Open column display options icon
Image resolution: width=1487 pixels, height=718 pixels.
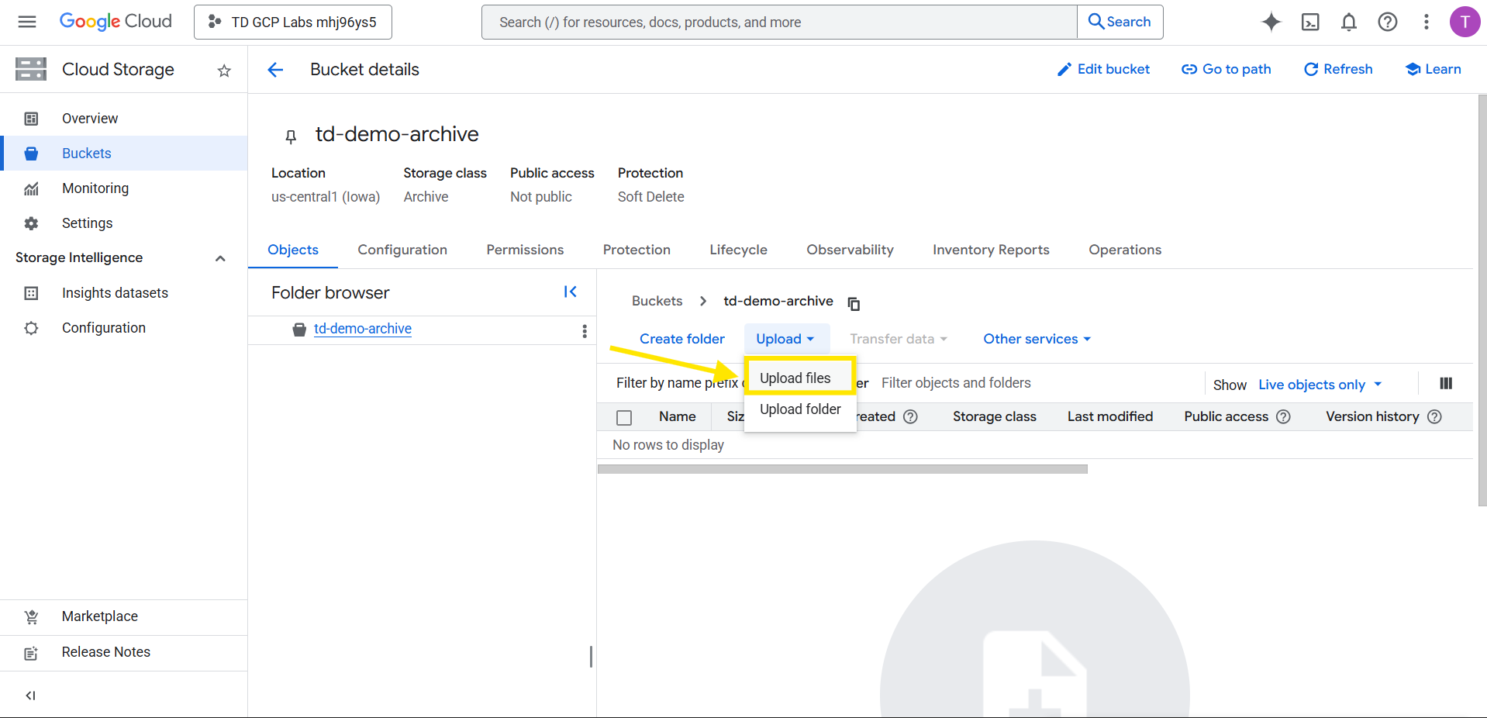pos(1446,383)
